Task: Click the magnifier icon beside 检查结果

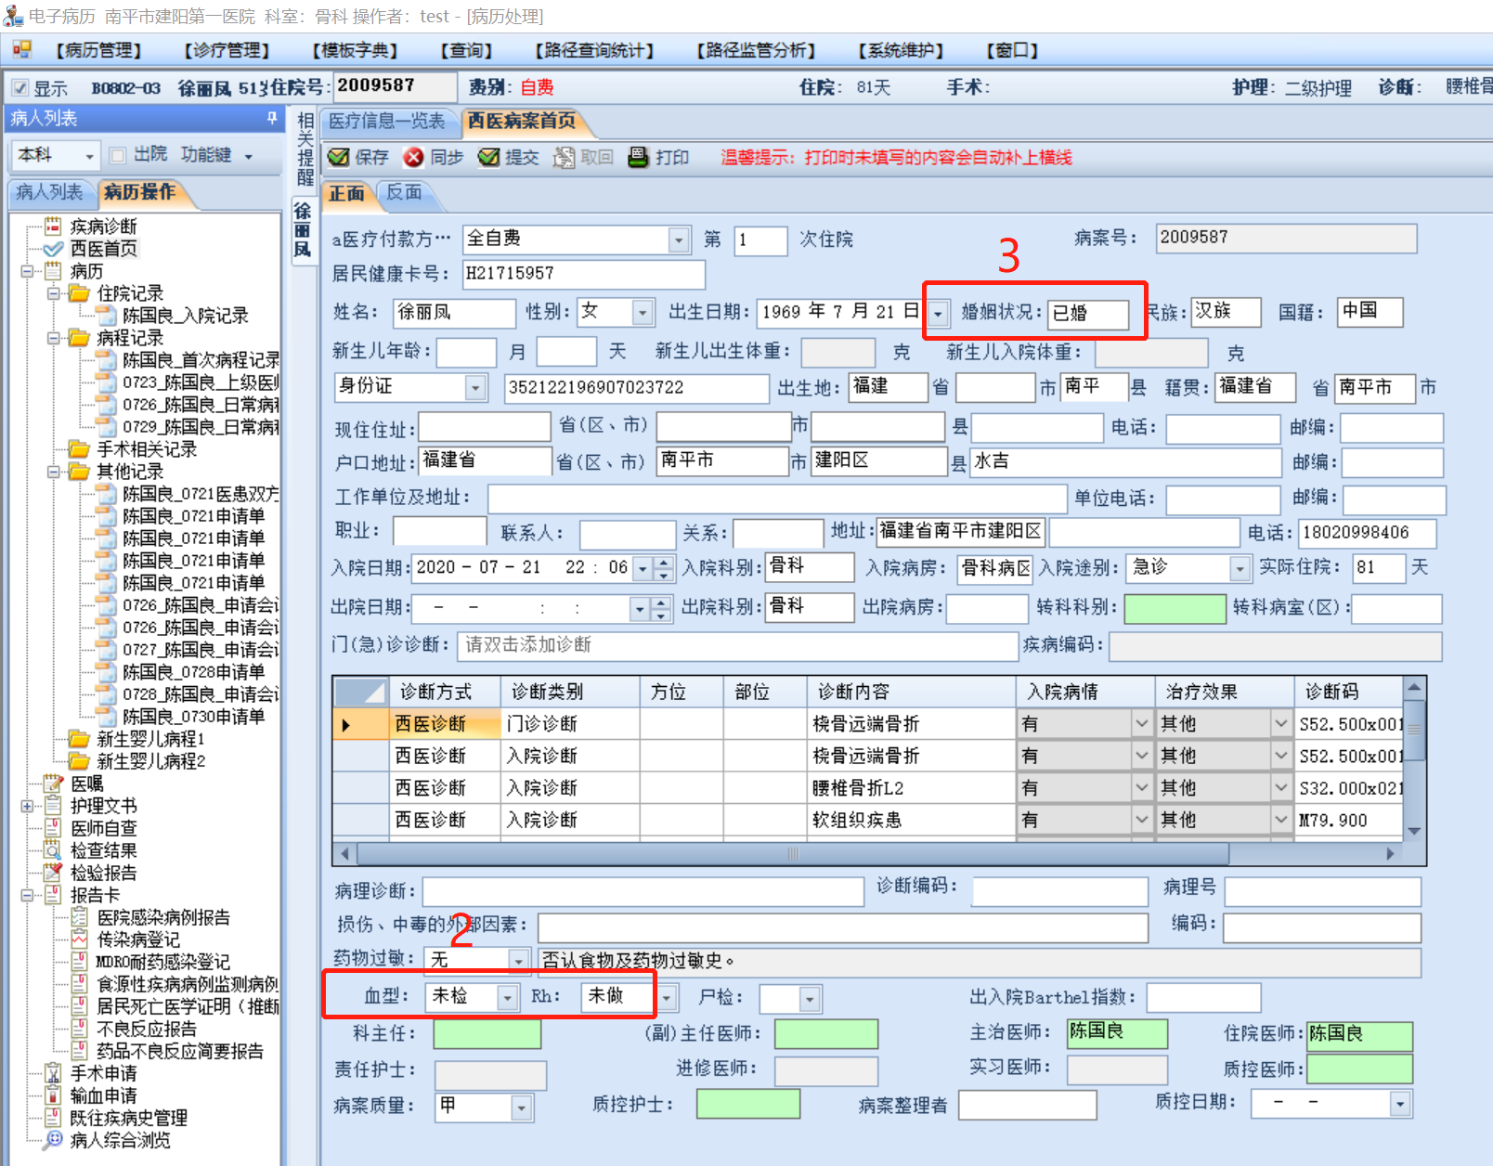Action: pyautogui.click(x=53, y=850)
